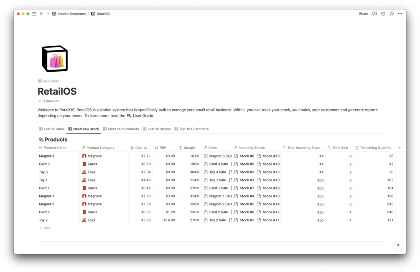Open Total Sold column header menu
This screenshot has height=272, width=420.
[338, 147]
